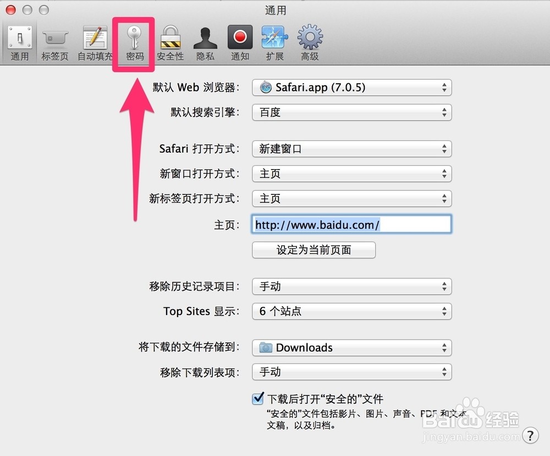Viewport: 550px width, 456px height.
Task: Click the 设定为当前页面 button
Action: coord(313,250)
